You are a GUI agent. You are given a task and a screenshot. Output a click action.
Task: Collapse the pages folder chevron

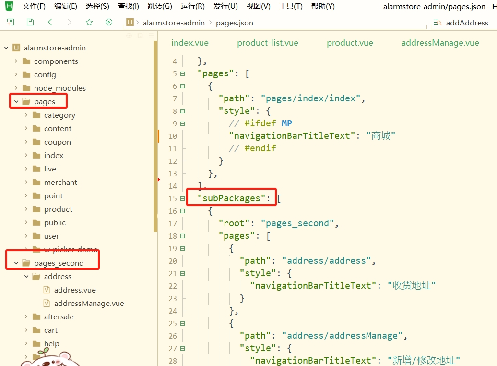pos(16,101)
